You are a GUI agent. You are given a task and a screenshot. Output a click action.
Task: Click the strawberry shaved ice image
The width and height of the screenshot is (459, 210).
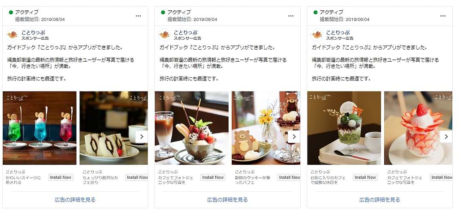coord(418,128)
